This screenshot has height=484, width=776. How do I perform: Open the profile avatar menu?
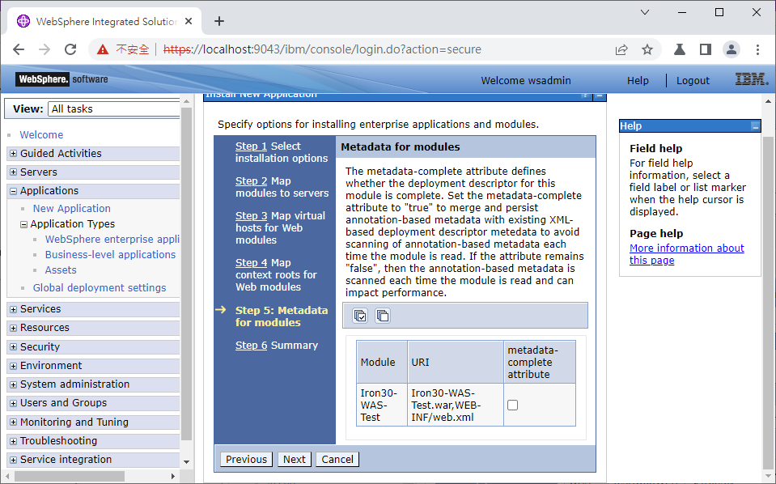(x=731, y=49)
